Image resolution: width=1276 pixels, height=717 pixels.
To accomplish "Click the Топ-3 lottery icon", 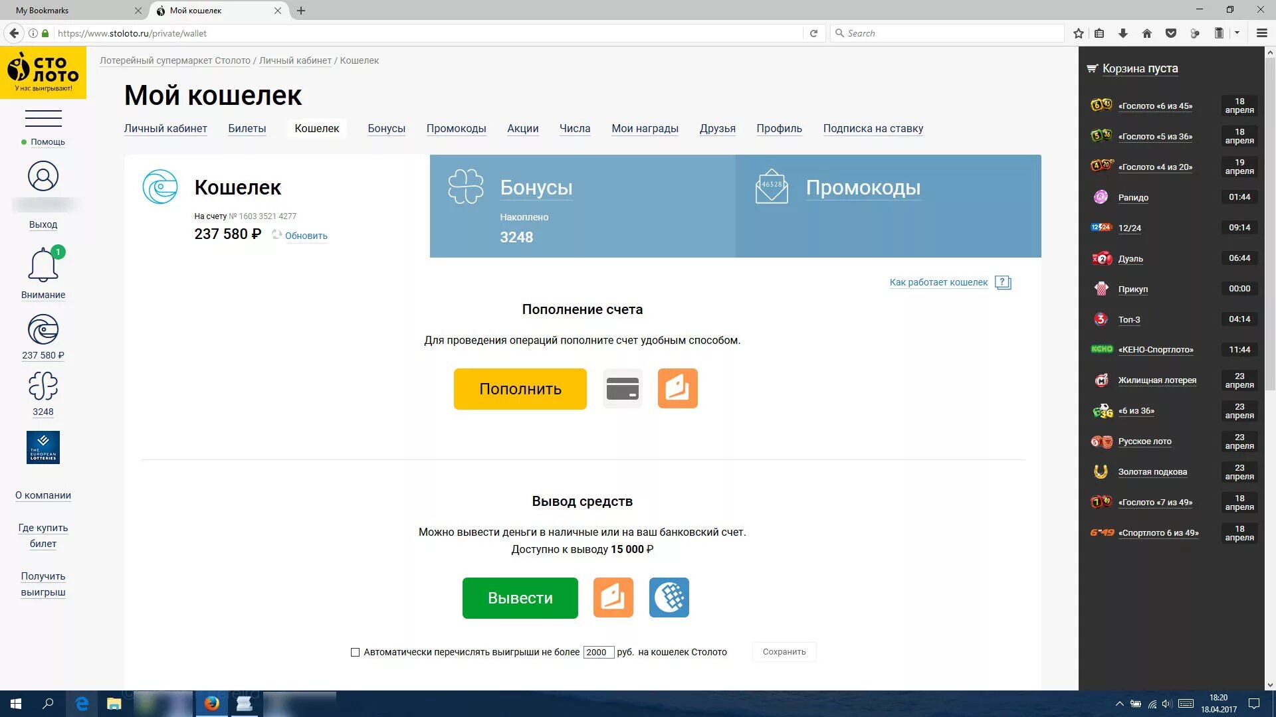I will coord(1101,319).
